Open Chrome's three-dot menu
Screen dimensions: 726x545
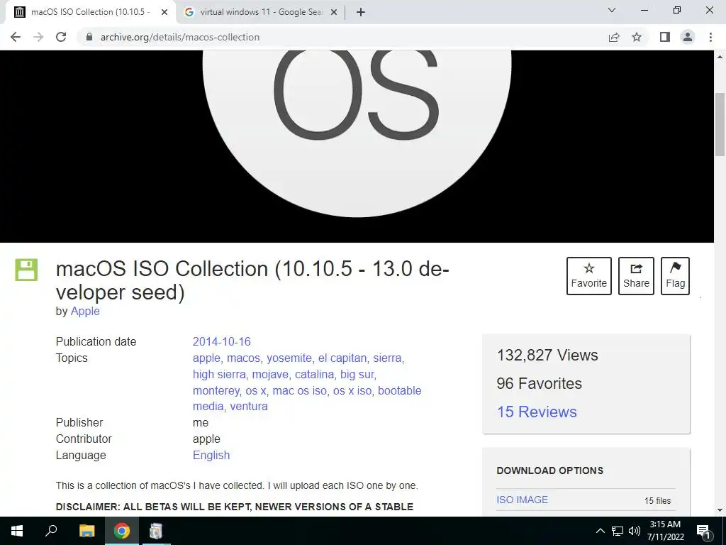(710, 37)
